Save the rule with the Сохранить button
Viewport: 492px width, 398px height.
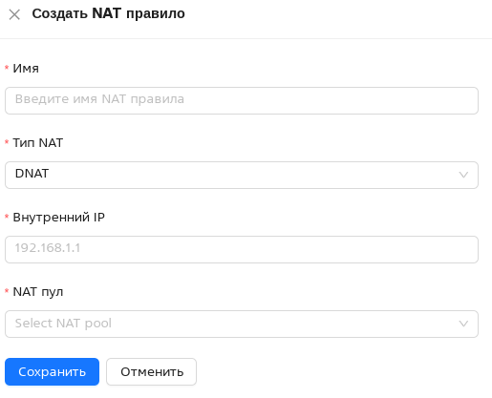tap(52, 371)
